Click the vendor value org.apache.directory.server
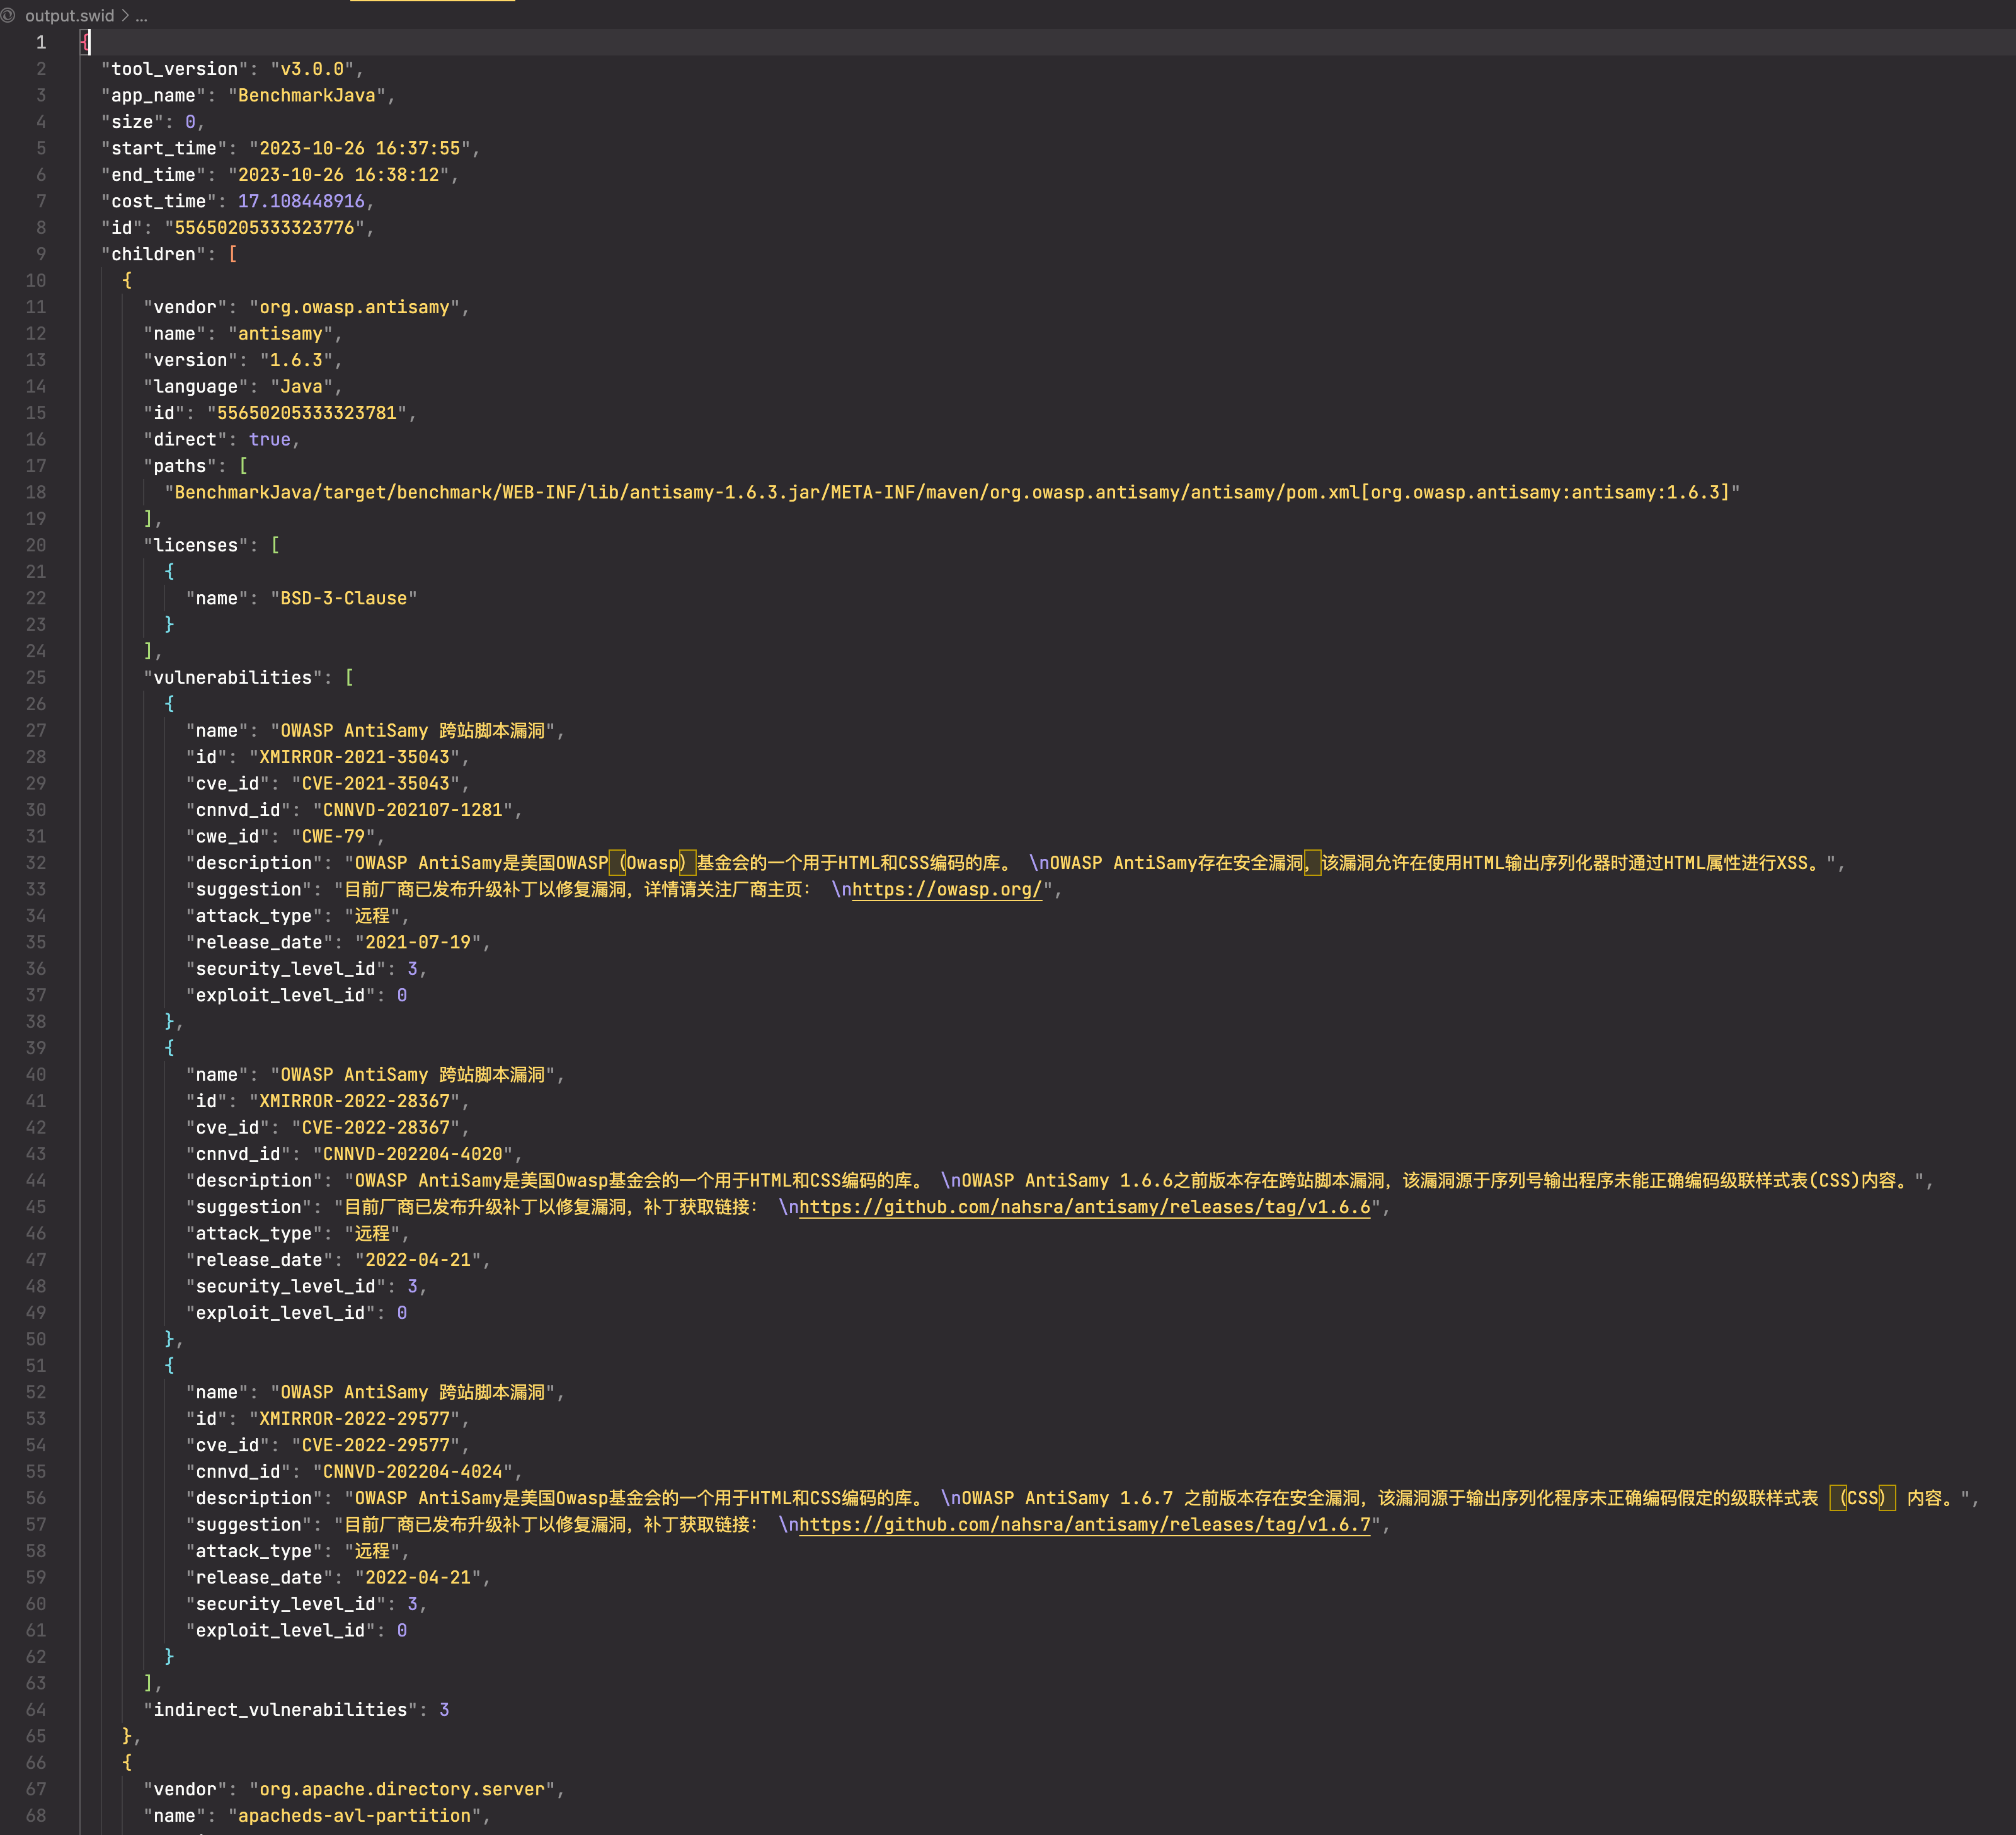 coord(402,1789)
